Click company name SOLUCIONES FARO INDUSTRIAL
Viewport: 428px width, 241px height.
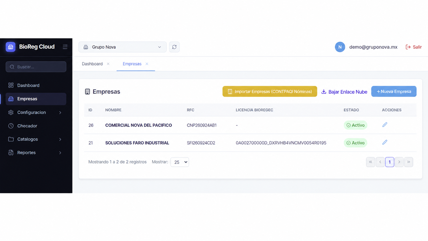[137, 143]
